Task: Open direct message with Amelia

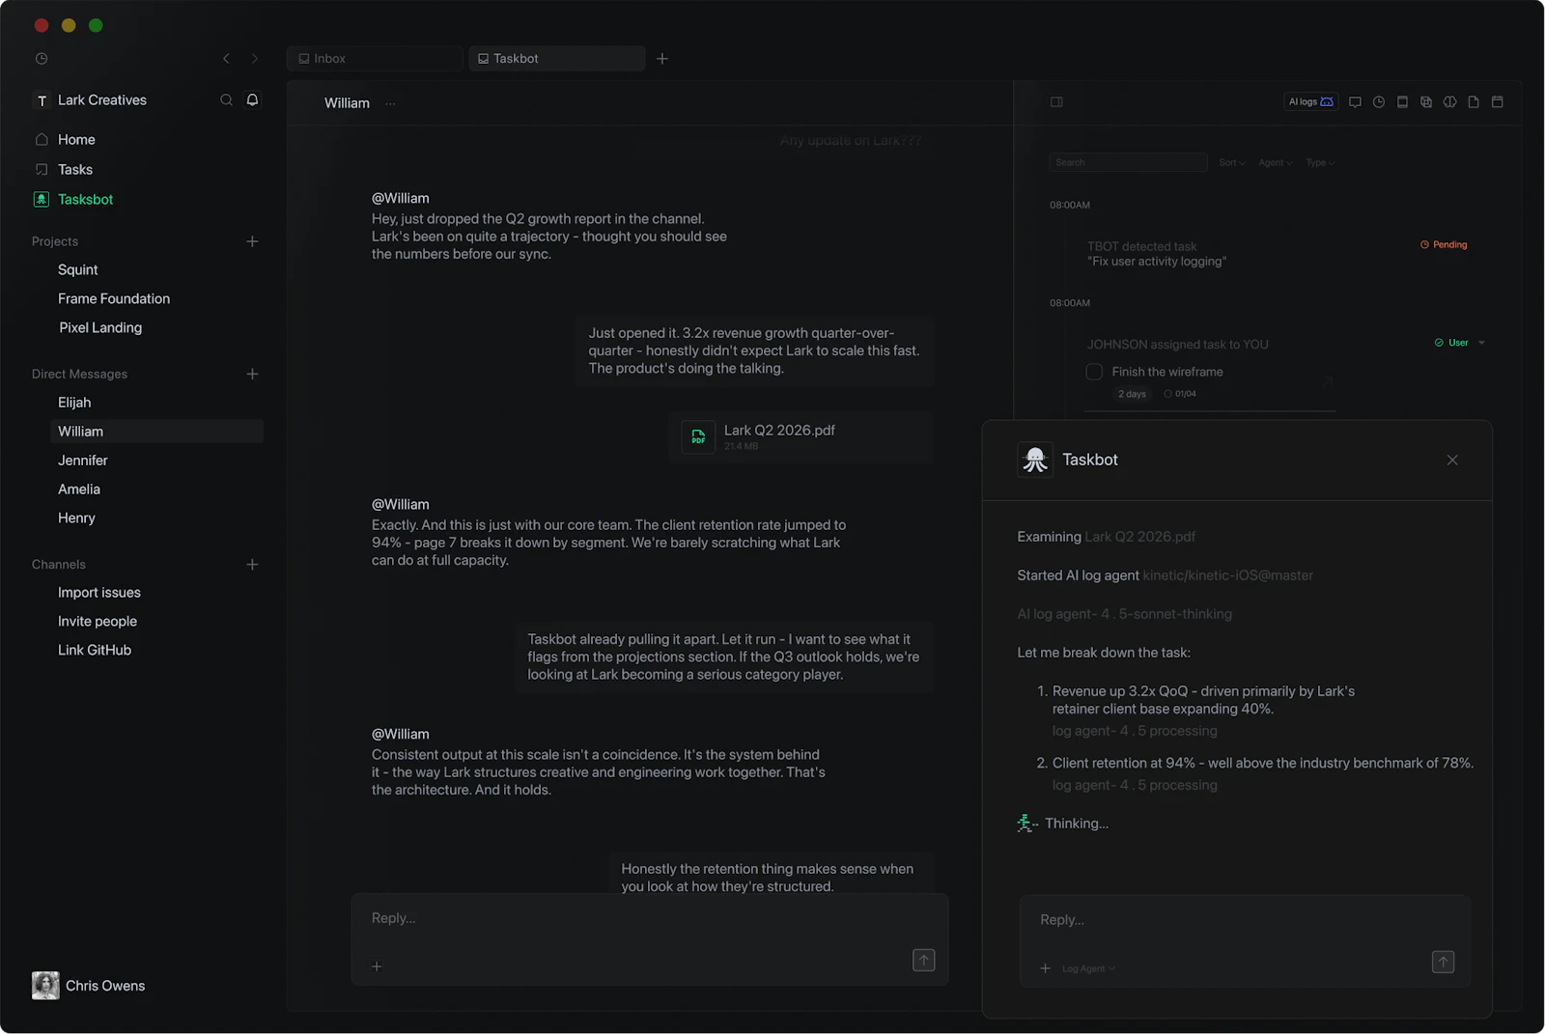Action: click(x=79, y=489)
